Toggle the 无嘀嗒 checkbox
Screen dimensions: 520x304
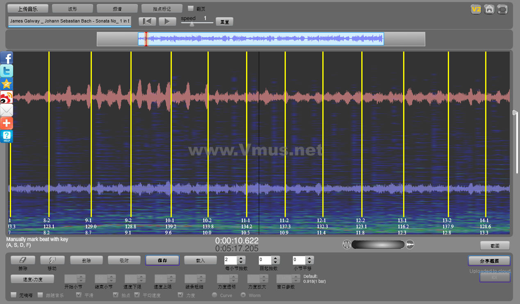point(14,295)
